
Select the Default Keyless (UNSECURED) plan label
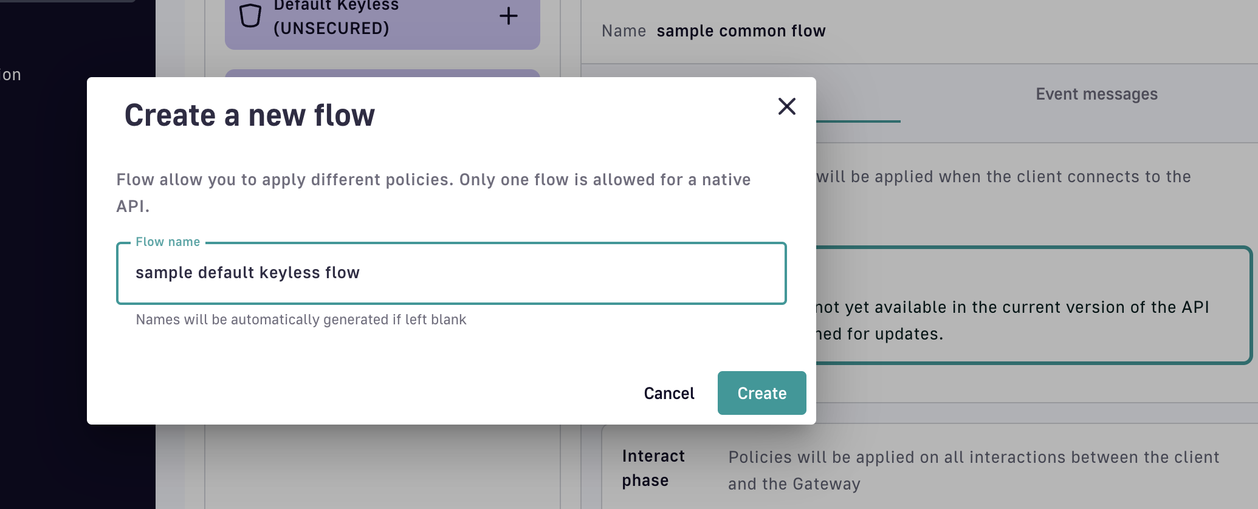coord(335,18)
